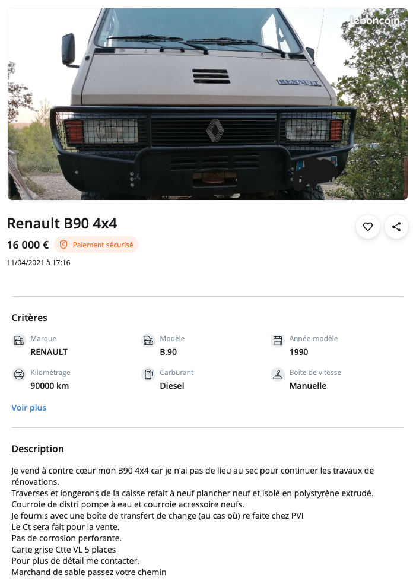The image size is (413, 581).
Task: Click the Marque car icon
Action: coord(19,341)
